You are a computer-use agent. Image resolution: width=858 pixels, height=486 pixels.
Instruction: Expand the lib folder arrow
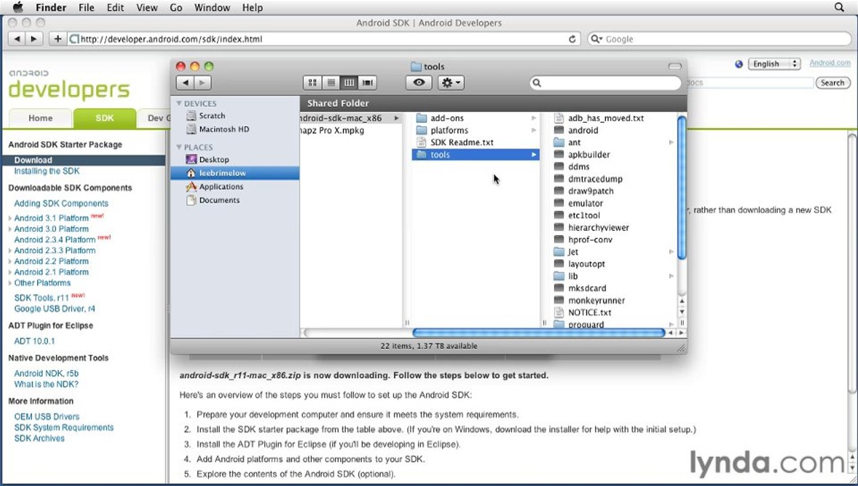(x=671, y=276)
